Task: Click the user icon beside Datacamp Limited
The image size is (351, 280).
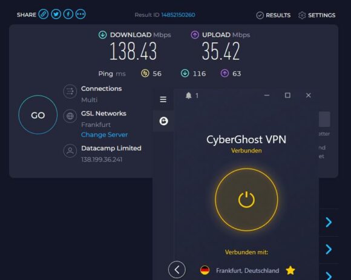Action: 70,151
